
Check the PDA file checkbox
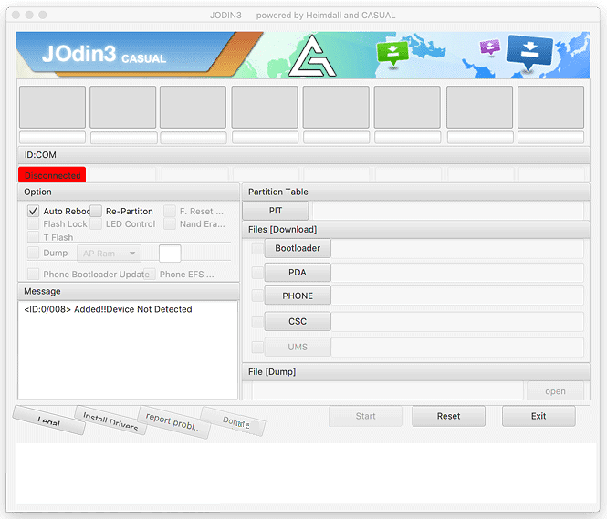257,273
